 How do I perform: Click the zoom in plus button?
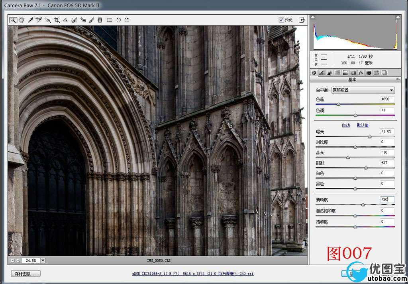pos(18,261)
